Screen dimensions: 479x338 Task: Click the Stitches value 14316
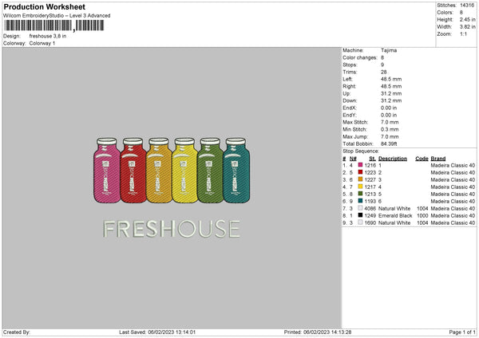pyautogui.click(x=467, y=6)
